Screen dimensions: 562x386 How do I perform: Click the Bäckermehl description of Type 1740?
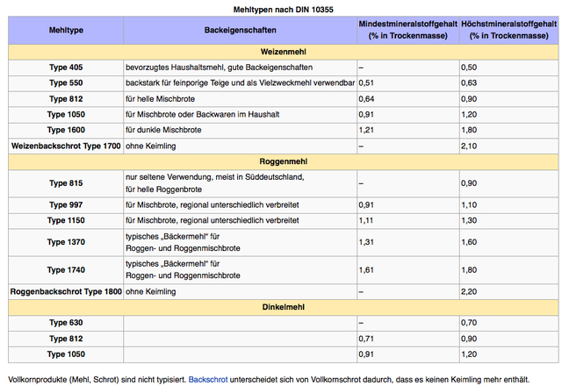coord(183,270)
